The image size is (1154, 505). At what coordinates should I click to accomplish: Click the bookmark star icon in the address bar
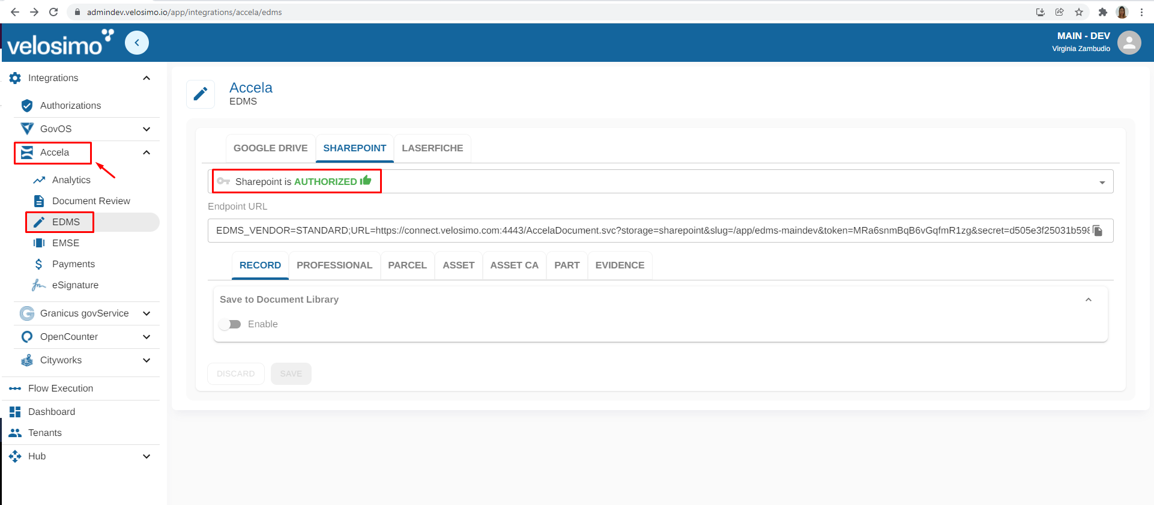pos(1079,12)
